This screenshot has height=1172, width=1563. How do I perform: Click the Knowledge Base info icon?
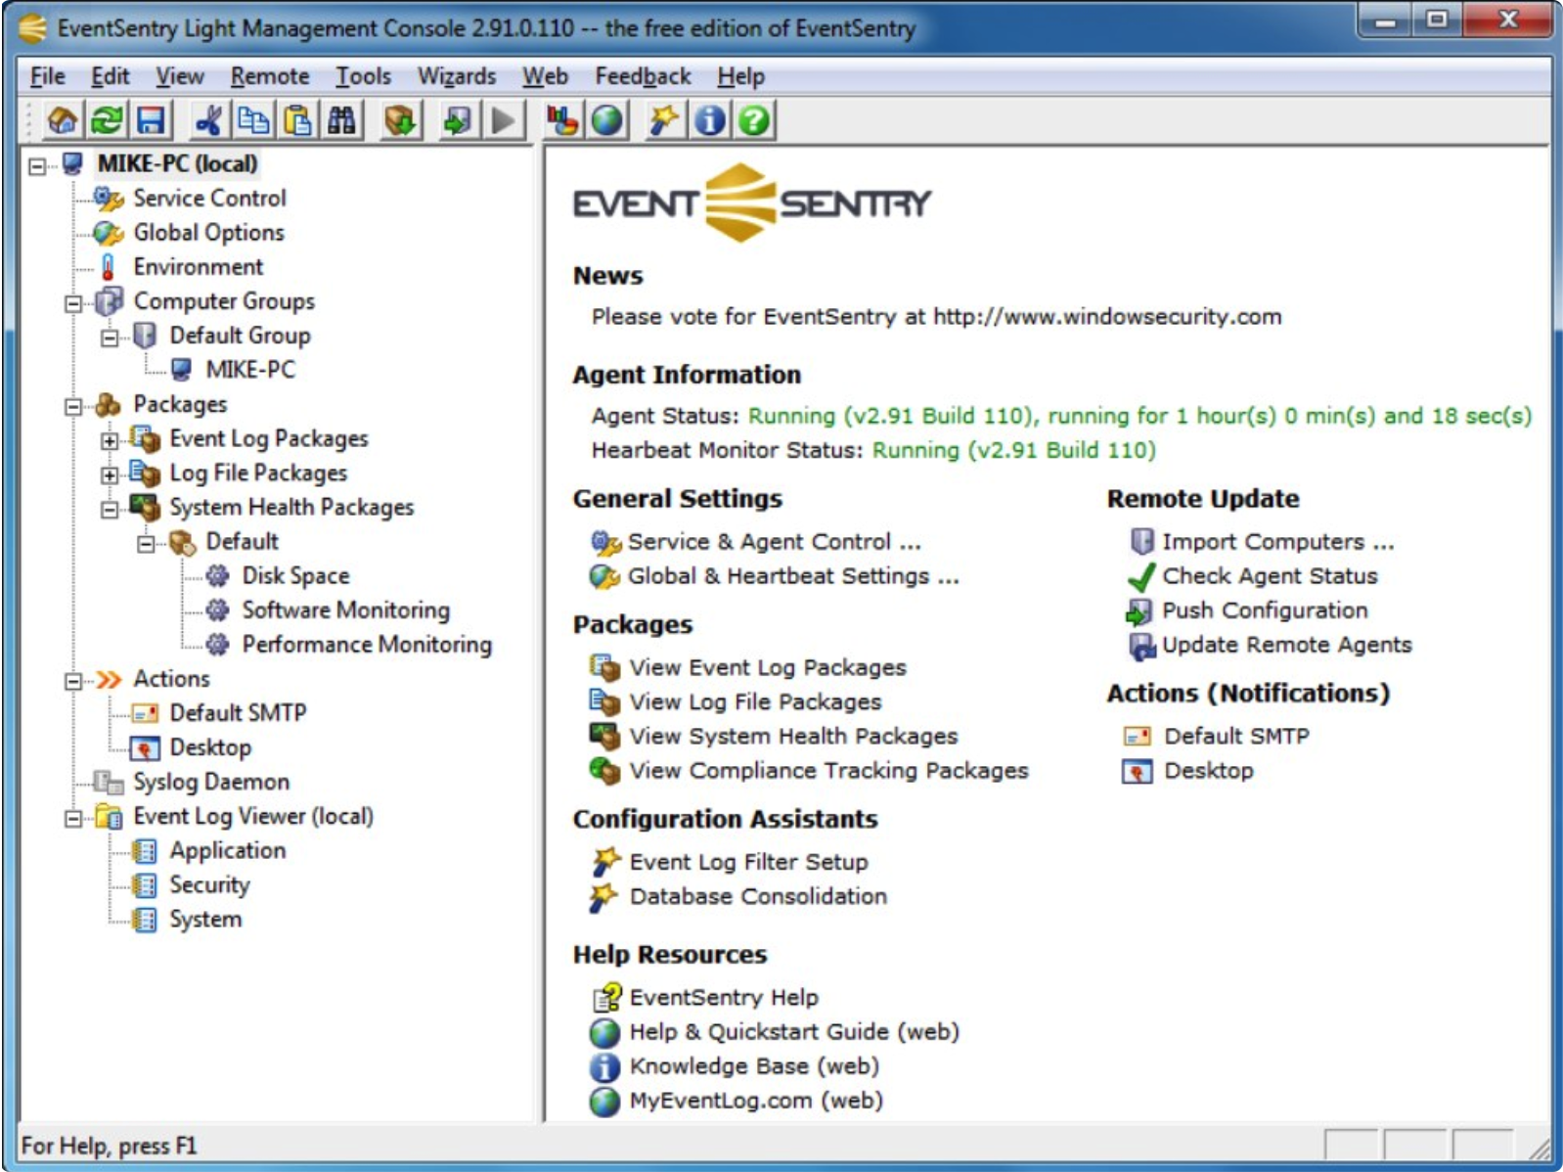coord(604,1067)
